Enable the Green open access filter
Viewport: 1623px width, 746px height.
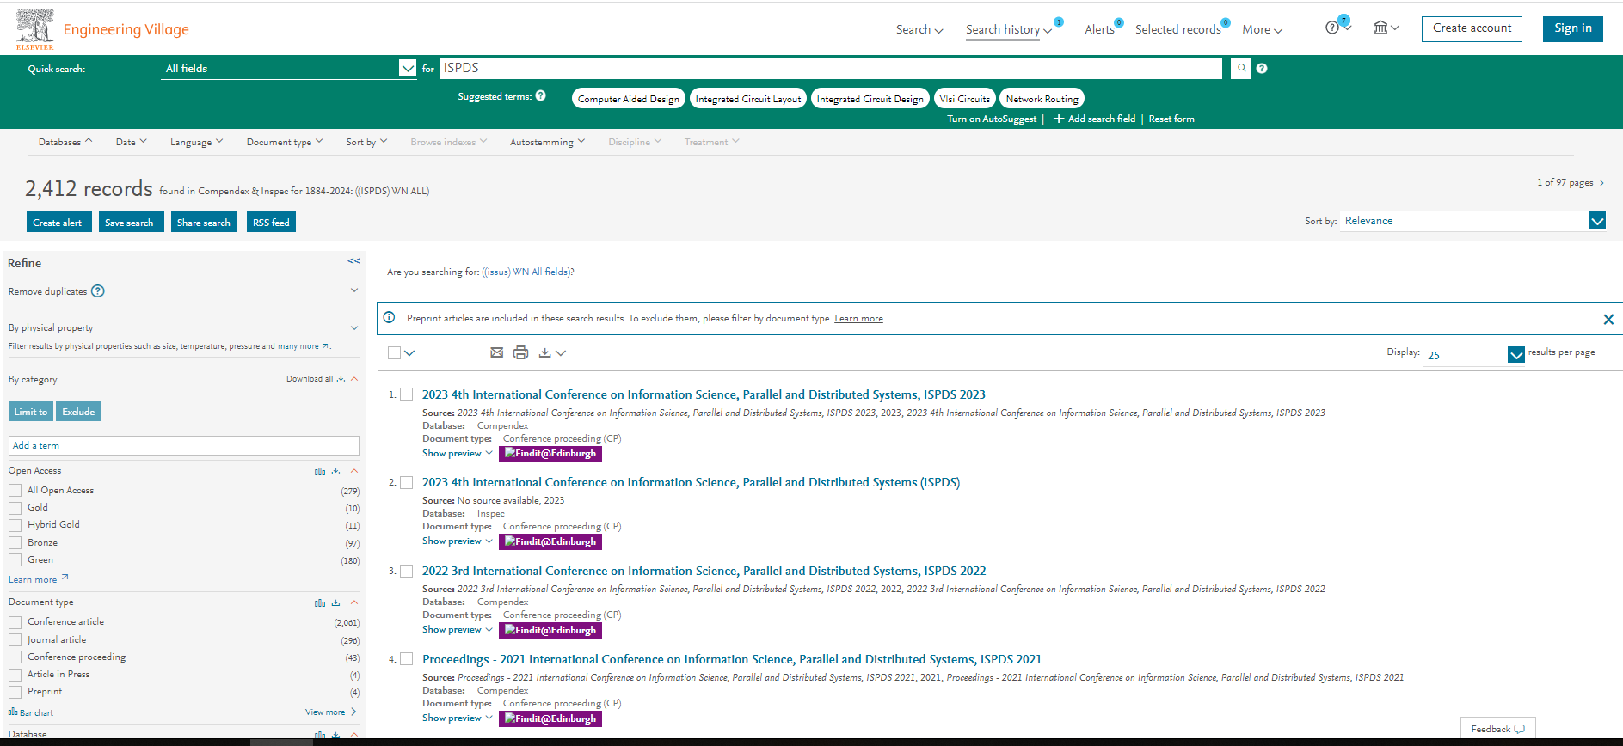click(x=15, y=559)
